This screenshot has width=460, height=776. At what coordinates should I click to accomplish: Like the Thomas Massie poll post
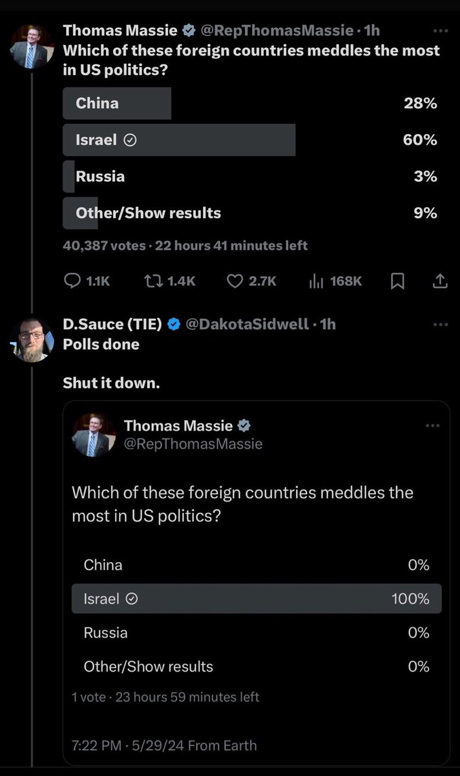click(x=235, y=281)
